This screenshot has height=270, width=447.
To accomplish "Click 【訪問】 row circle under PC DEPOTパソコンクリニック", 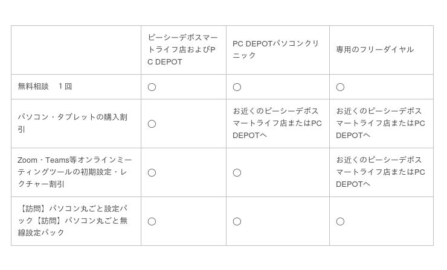I will coord(237,221).
